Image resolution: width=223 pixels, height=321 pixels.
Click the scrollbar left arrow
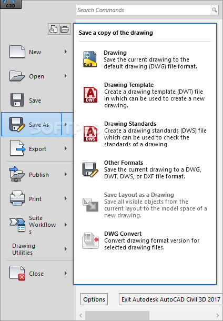(81, 315)
